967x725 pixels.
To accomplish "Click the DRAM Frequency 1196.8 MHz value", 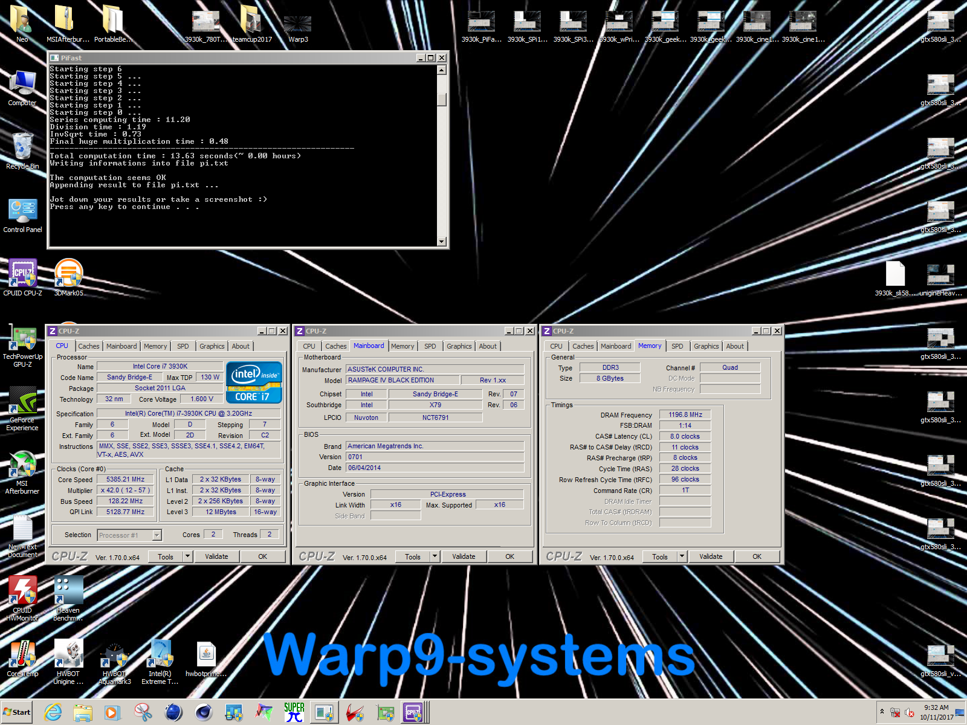I will click(685, 414).
